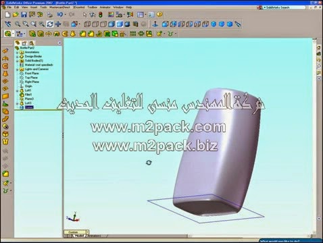This screenshot has height=243, width=323.
Task: Activate the Pan view arrows tool
Action: coord(58,24)
